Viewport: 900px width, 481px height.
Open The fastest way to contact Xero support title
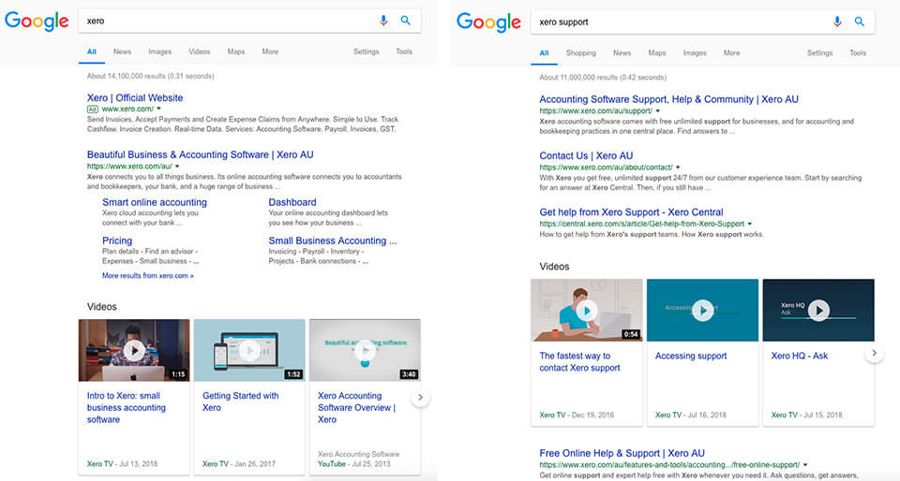[x=579, y=362]
